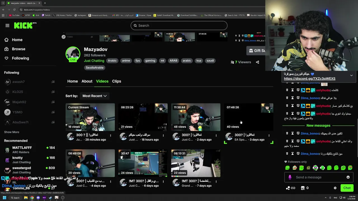
Task: Delete Dima_bonoo's message "يلا عوافي فداك"
Action: coord(287,98)
